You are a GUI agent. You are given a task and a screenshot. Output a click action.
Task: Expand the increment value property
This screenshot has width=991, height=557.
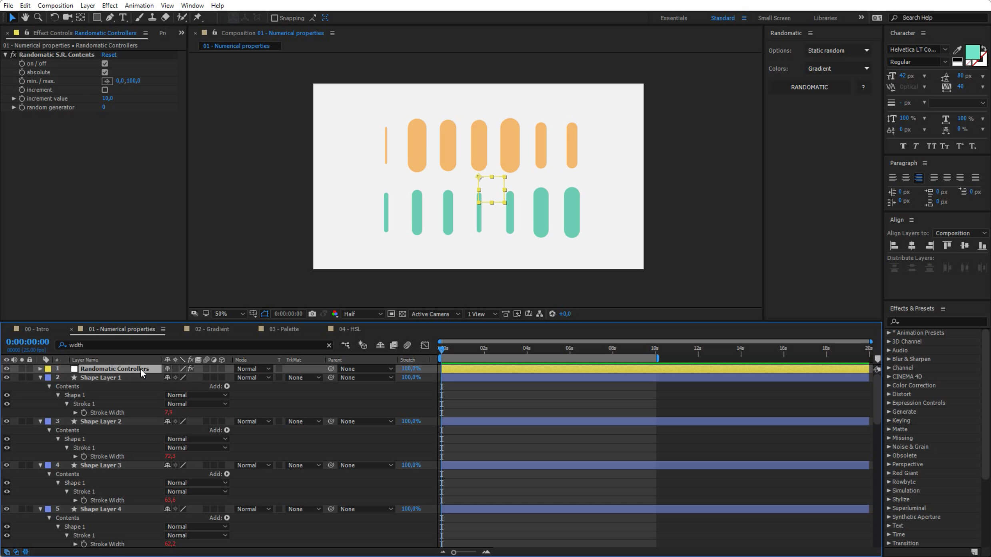14,99
